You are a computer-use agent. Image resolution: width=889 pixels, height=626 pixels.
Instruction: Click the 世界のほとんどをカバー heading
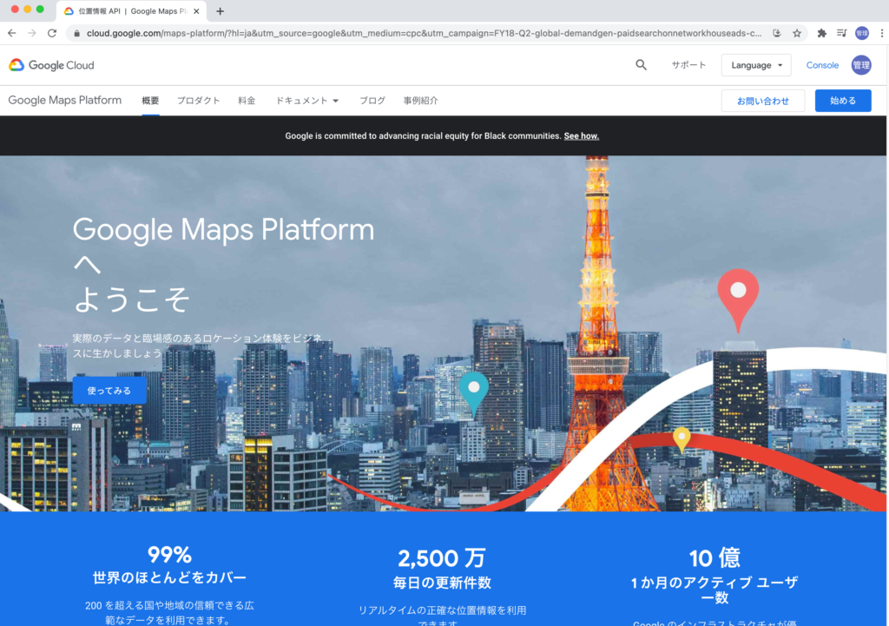(x=169, y=577)
